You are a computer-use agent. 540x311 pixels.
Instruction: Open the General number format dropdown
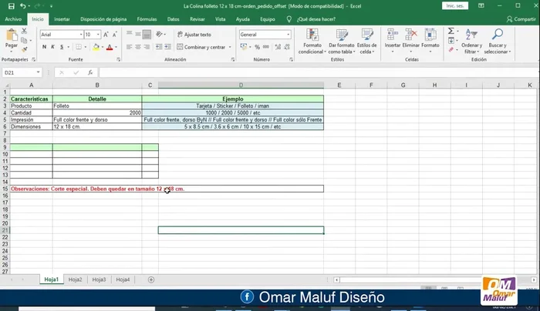click(288, 35)
